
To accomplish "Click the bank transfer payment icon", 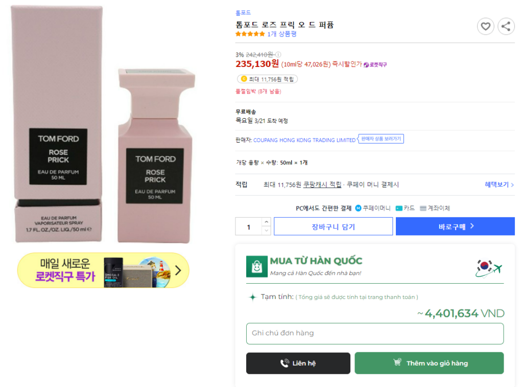I will tap(423, 208).
